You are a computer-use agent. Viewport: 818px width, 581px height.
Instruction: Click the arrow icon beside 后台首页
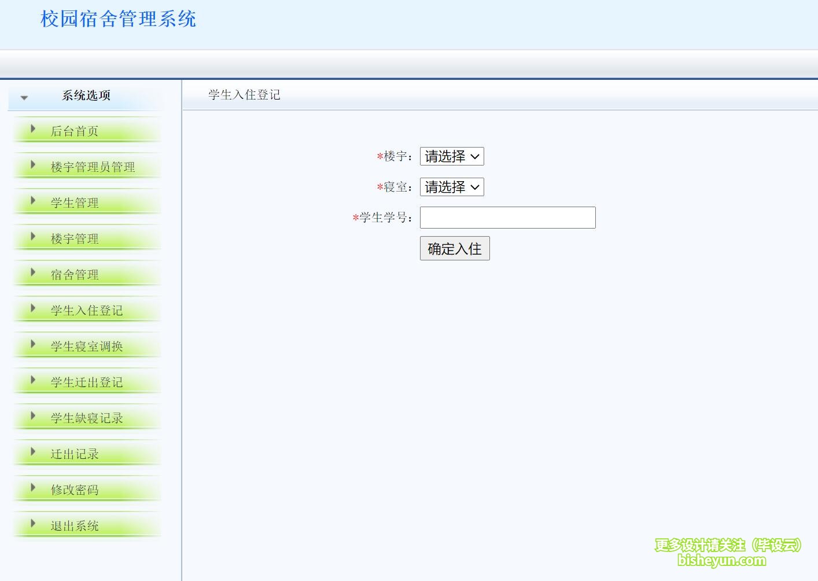tap(33, 130)
